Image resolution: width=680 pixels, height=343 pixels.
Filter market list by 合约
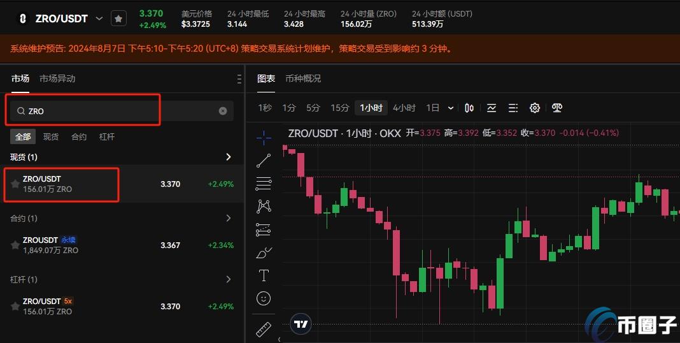click(x=79, y=137)
